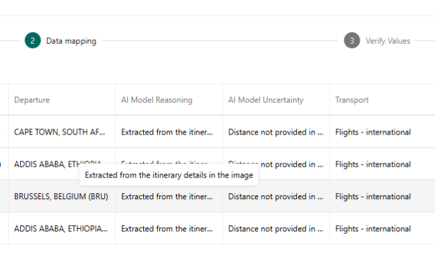The height and width of the screenshot is (259, 435).
Task: Click the Extracted from the itinerary tooltip
Action: pyautogui.click(x=169, y=175)
